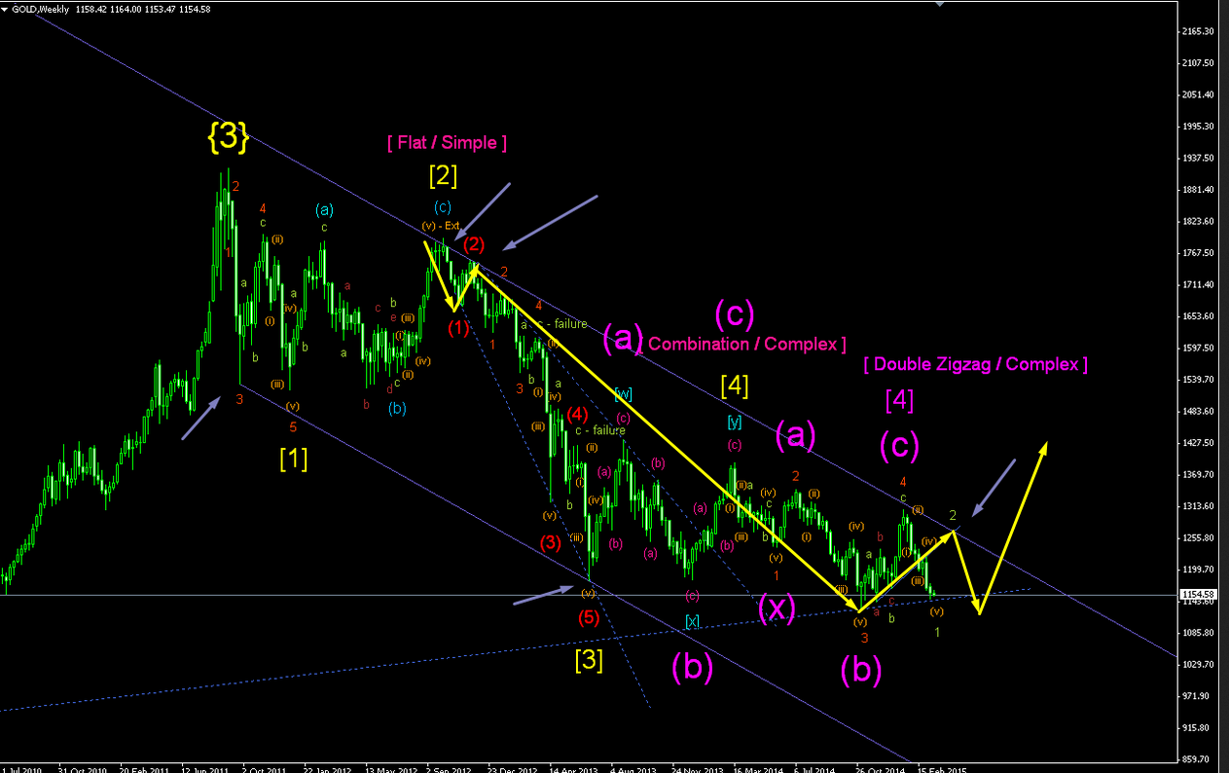Click price level 915.80 on the axis
Viewport: 1229px width, 773px height.
[x=1196, y=728]
